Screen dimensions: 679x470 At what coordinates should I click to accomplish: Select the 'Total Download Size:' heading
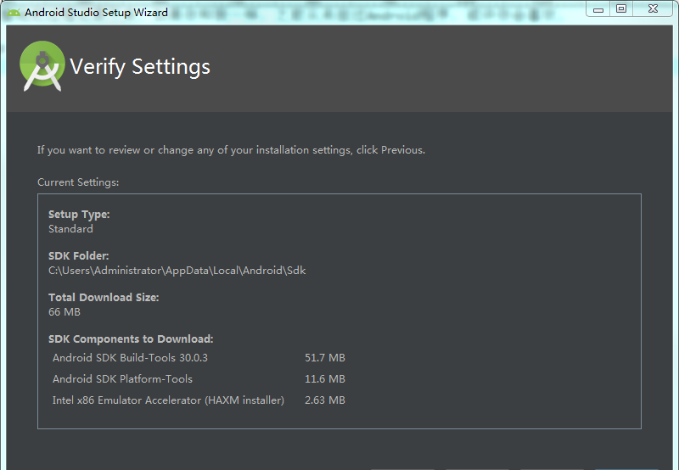[104, 298]
